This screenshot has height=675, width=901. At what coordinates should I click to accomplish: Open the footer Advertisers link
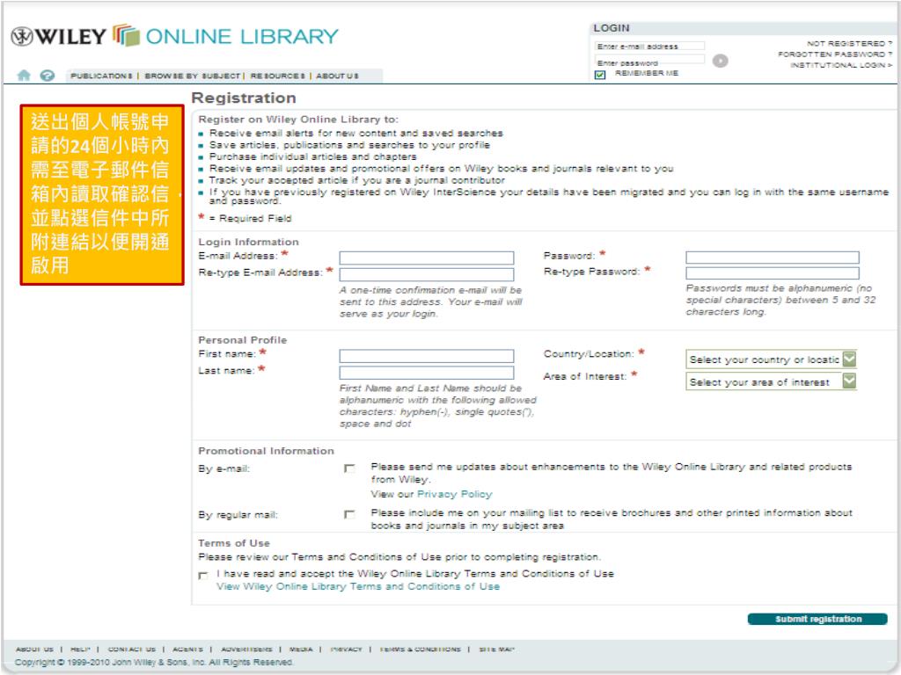[x=246, y=650]
